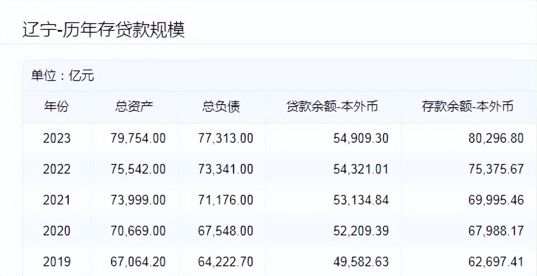
Task: Select deposit balance value 80,296.80
Action: [496, 138]
